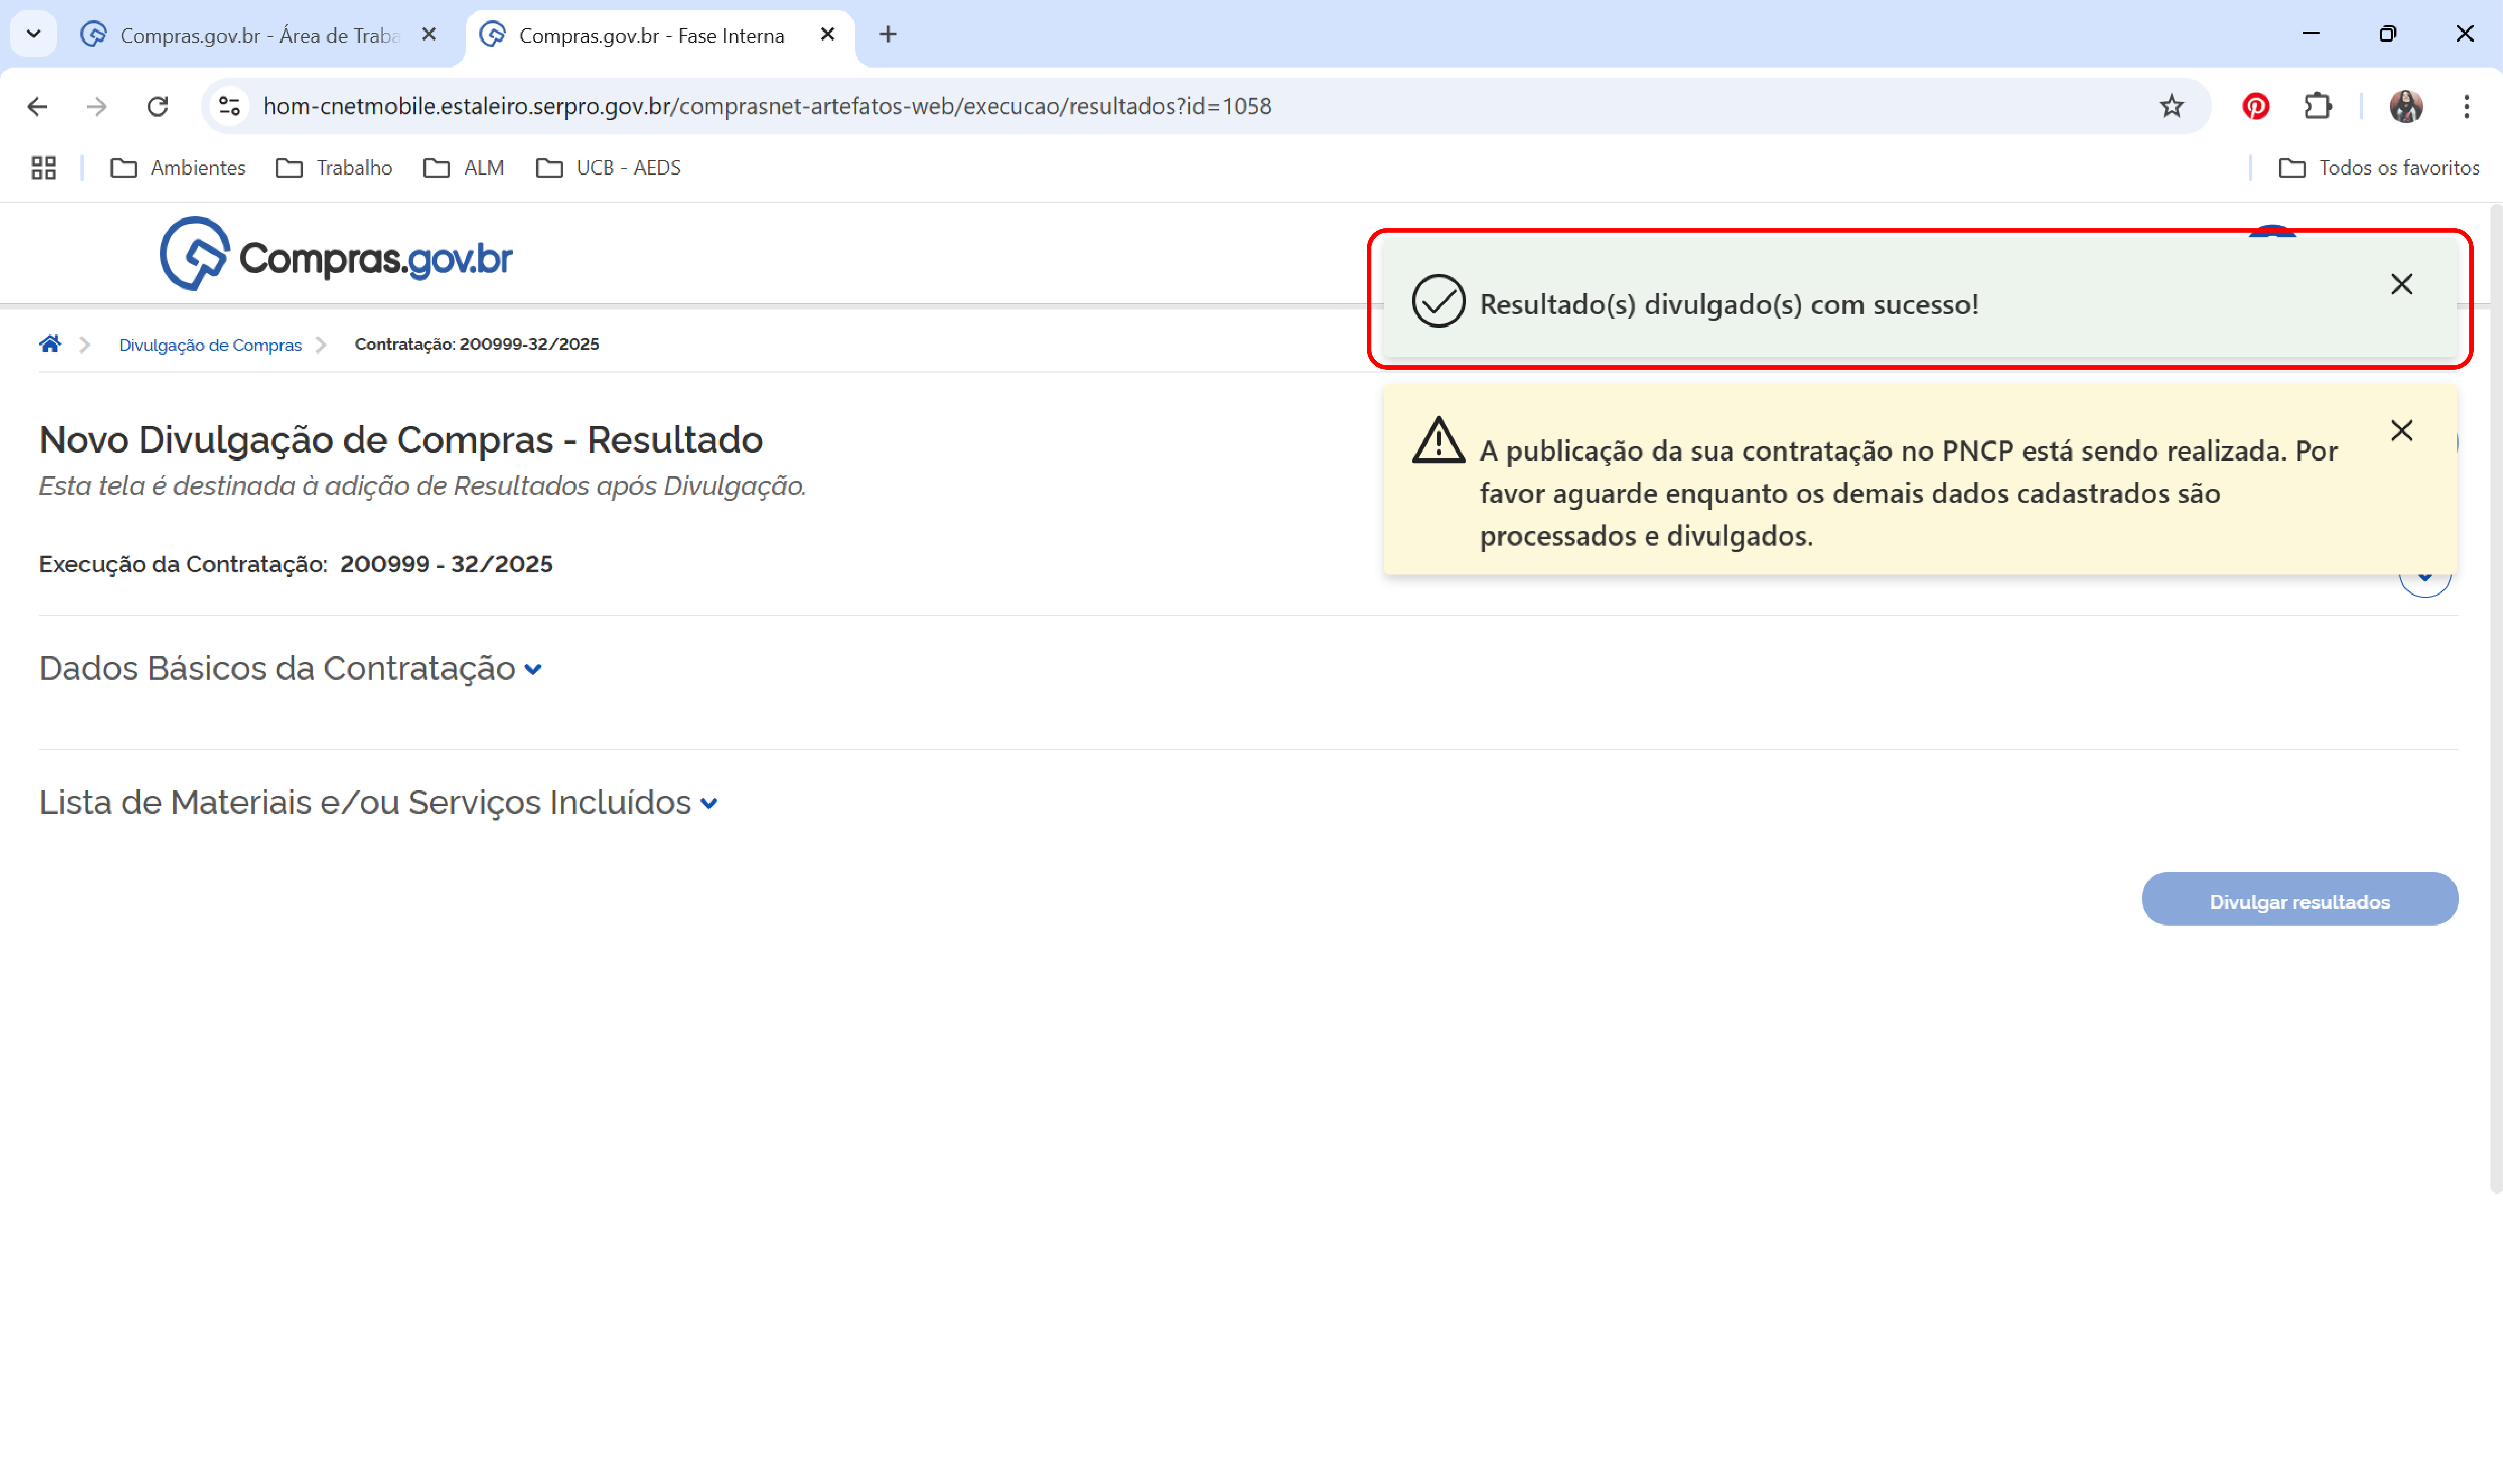This screenshot has width=2503, height=1484.
Task: Open the Compras.gov.br logo
Action: 336,254
